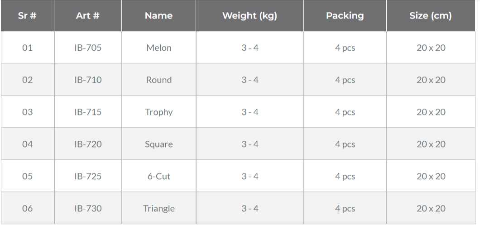480x230 pixels.
Task: Click article number IB-715
Action: tap(88, 112)
